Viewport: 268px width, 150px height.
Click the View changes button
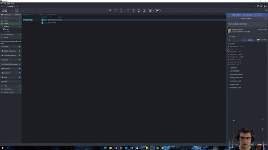pyautogui.click(x=258, y=15)
